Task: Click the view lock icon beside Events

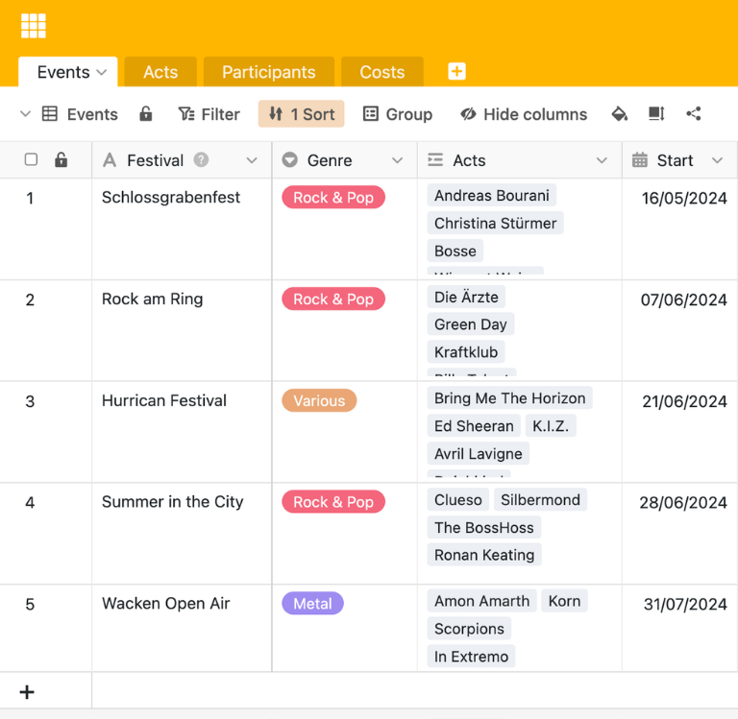Action: (146, 114)
